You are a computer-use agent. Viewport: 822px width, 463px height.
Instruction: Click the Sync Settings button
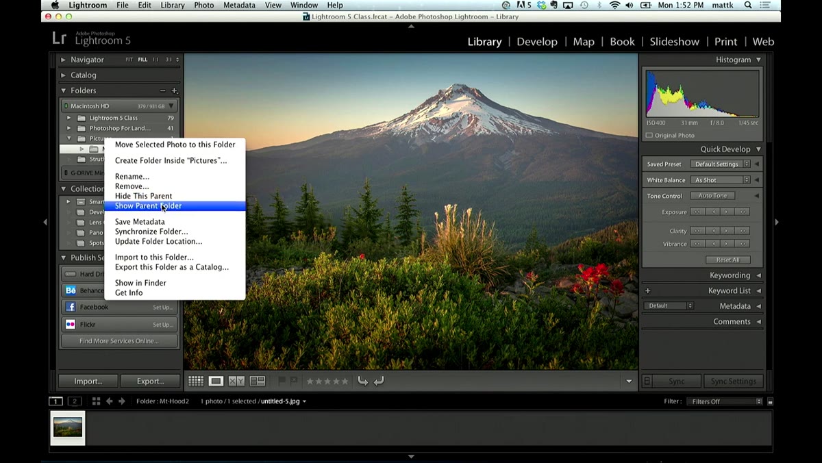[x=733, y=381]
